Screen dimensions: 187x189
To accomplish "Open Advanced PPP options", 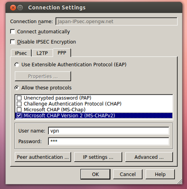I will 149,157.
